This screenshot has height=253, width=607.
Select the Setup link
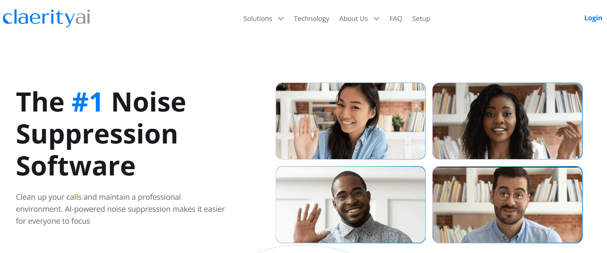coord(421,19)
